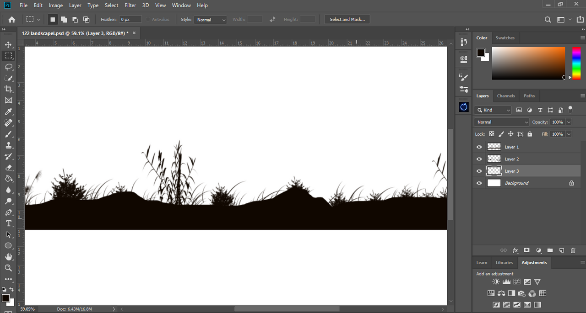Click the hue spectrum slider bar
Viewport: 586px width, 313px height.
576,63
